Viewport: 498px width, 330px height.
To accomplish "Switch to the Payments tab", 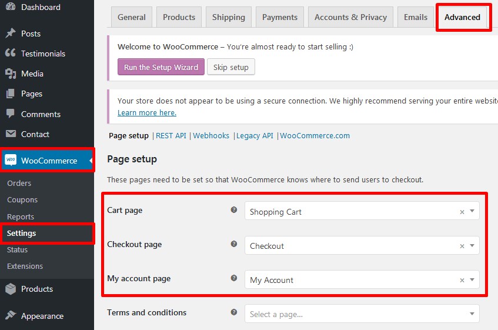I will pos(279,17).
